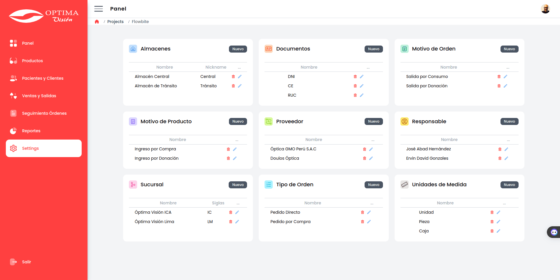Go to Ventas y Salidas section

pos(39,96)
